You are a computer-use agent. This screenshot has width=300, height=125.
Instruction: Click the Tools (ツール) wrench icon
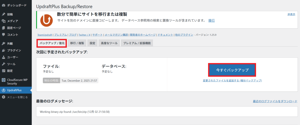[x=3, y=64]
